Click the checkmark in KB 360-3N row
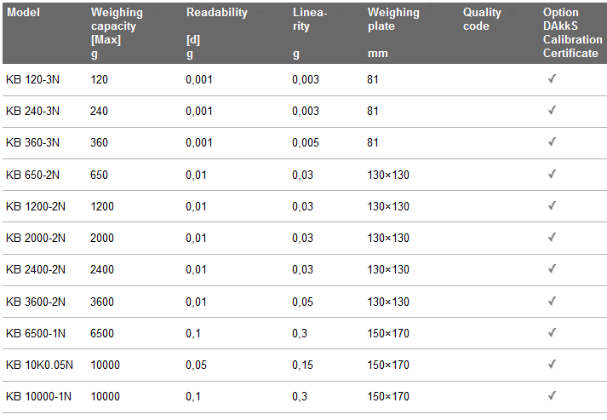Image resolution: width=607 pixels, height=420 pixels. click(552, 141)
